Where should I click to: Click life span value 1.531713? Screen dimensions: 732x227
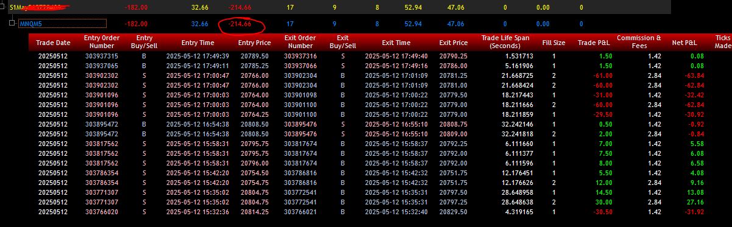(x=520, y=56)
